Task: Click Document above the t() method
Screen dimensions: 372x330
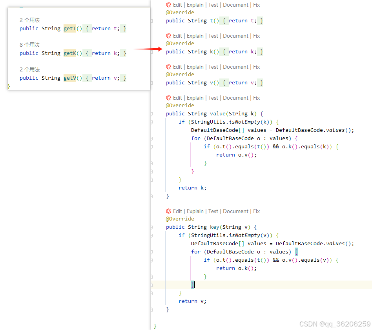Action: [235, 5]
